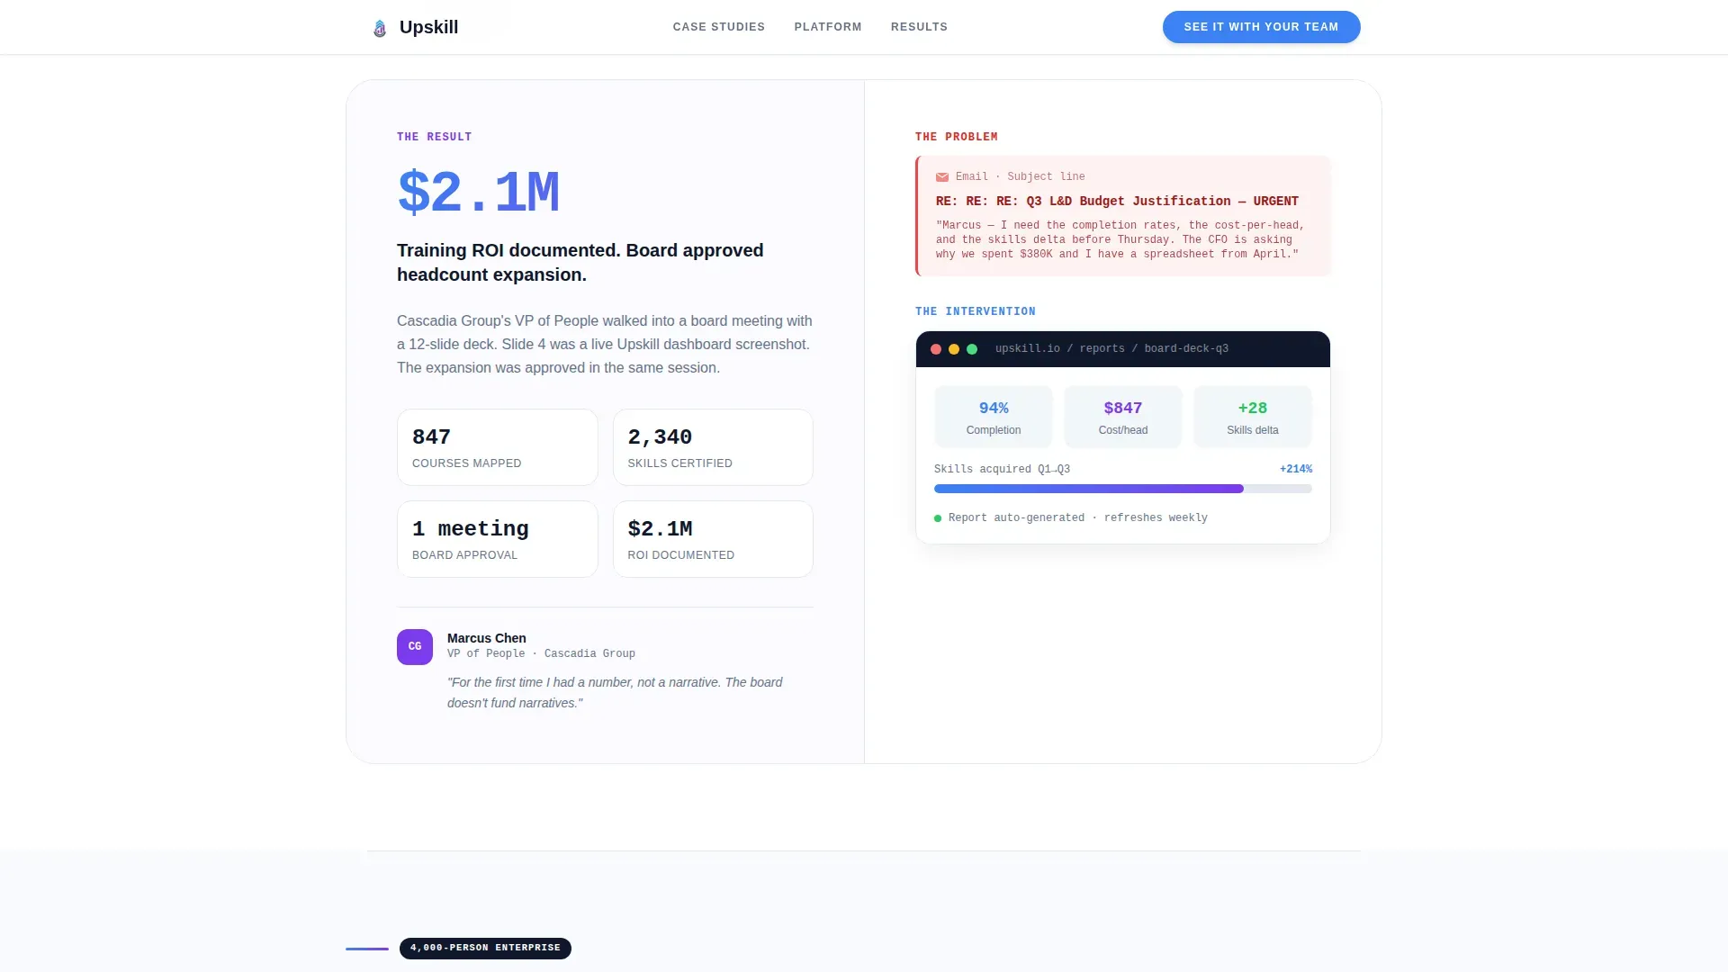Screen dimensions: 1728x972
Task: Click the 'Training ROI documented' headline
Action: pyautogui.click(x=580, y=263)
